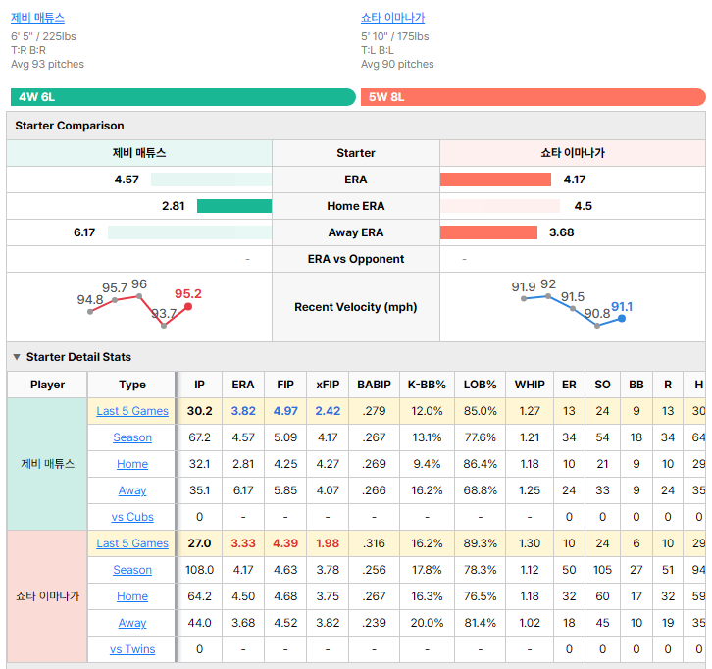
Task: Click the red 95.2 velocity data point
Action: pyautogui.click(x=188, y=307)
